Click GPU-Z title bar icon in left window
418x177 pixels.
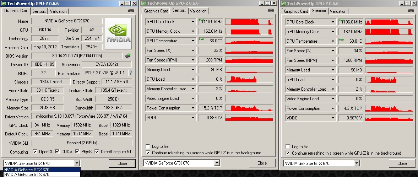click(x=4, y=4)
